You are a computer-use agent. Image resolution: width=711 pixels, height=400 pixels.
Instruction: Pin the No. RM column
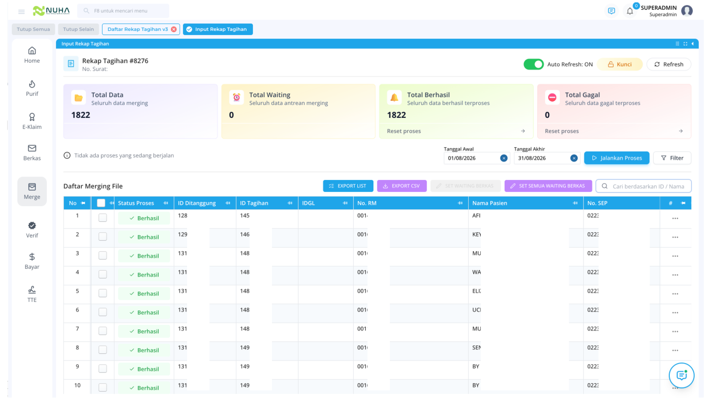tap(460, 203)
